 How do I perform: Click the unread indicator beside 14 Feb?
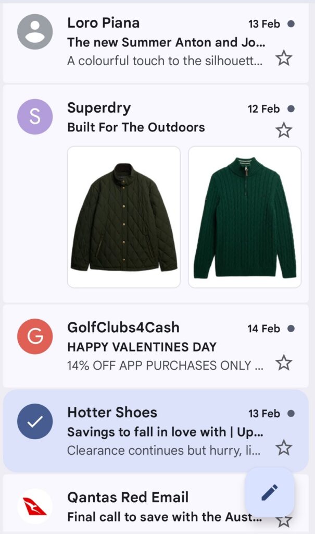tap(290, 329)
